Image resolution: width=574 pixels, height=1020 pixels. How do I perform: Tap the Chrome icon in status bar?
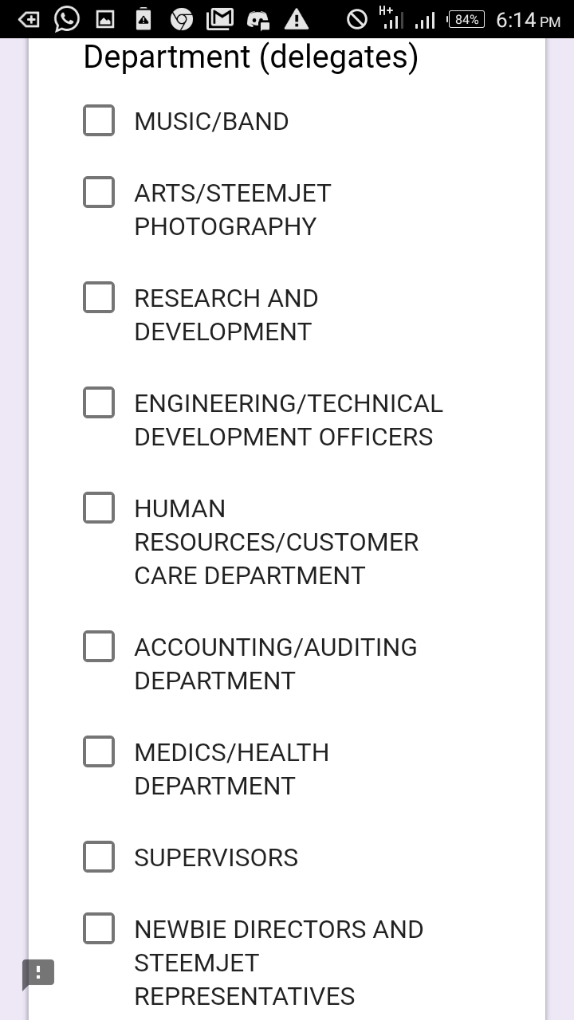(x=182, y=19)
